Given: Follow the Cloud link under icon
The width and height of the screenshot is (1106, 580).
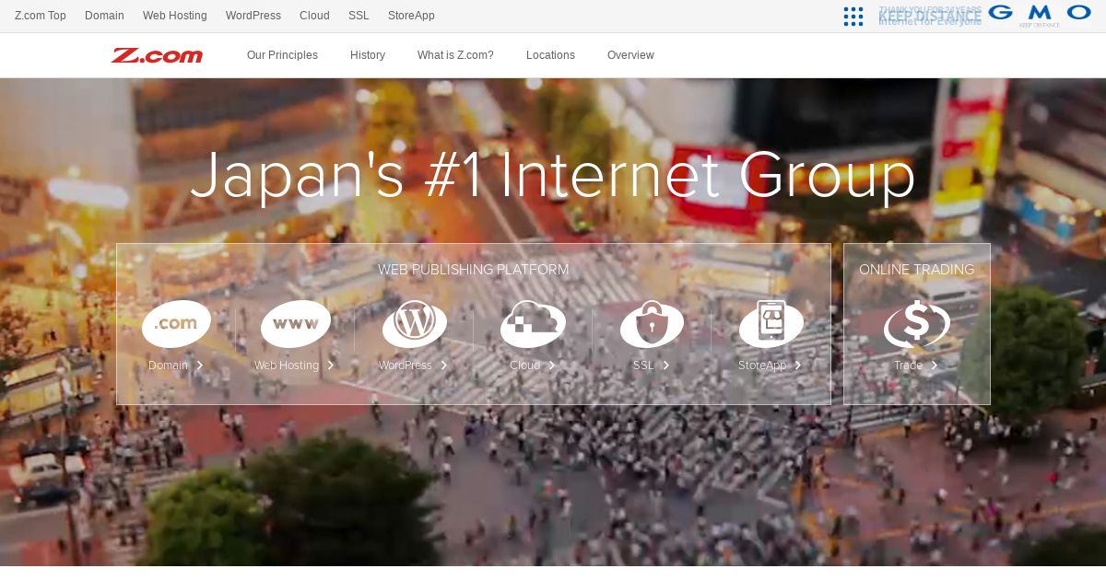Looking at the screenshot, I should [x=533, y=365].
